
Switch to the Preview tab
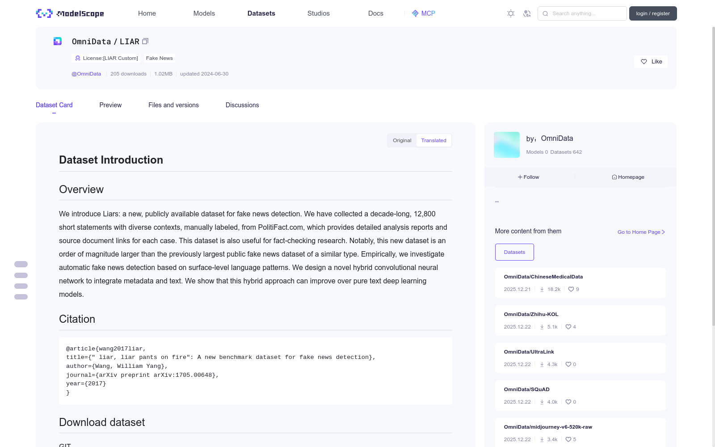click(110, 105)
